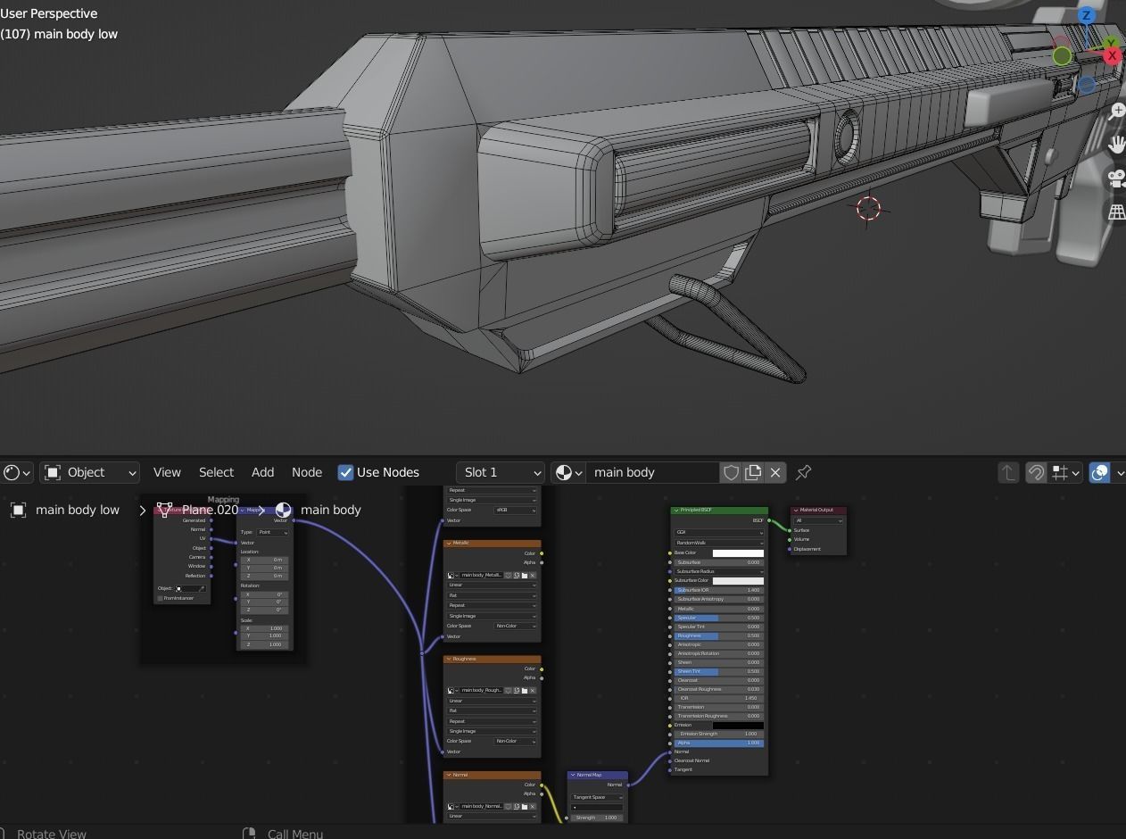Go to the parent node tree arrow icon
This screenshot has height=839, width=1126.
pyautogui.click(x=1007, y=472)
